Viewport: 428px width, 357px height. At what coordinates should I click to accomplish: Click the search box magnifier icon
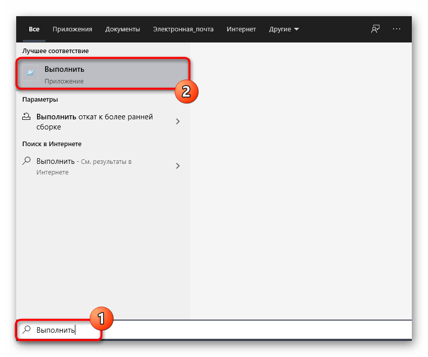coord(26,330)
